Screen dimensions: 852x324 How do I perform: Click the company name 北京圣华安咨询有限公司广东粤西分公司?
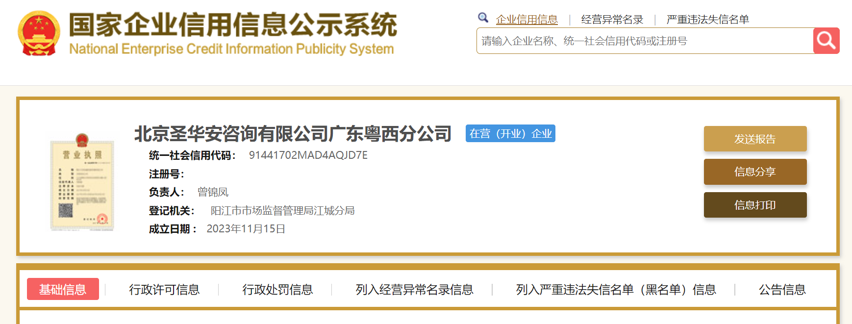click(x=293, y=133)
